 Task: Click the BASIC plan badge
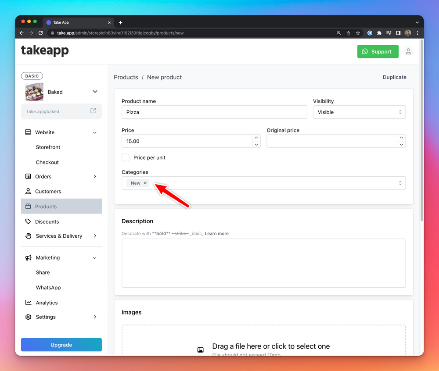[x=32, y=76]
